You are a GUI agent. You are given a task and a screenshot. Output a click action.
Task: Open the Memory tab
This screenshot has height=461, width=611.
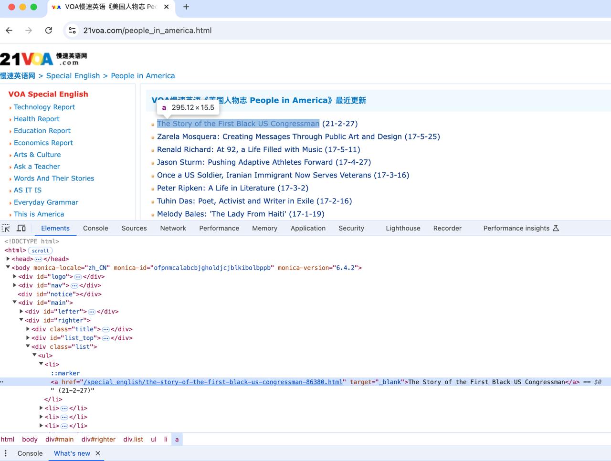tap(264, 228)
